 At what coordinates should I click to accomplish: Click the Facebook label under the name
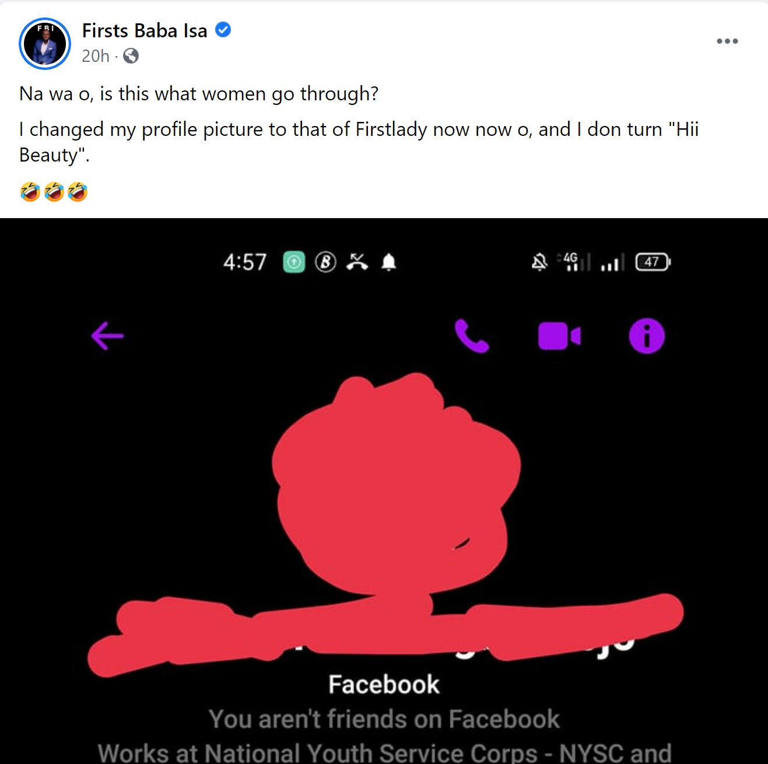coord(384,685)
